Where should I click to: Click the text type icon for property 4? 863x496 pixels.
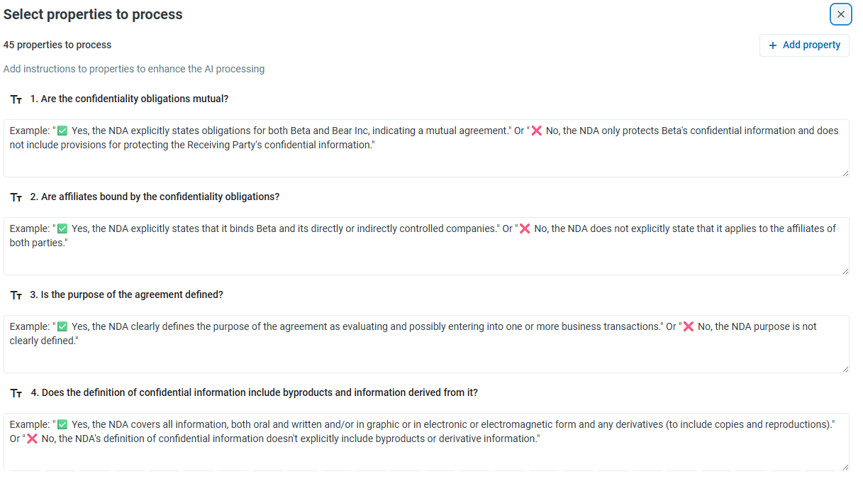tap(16, 393)
